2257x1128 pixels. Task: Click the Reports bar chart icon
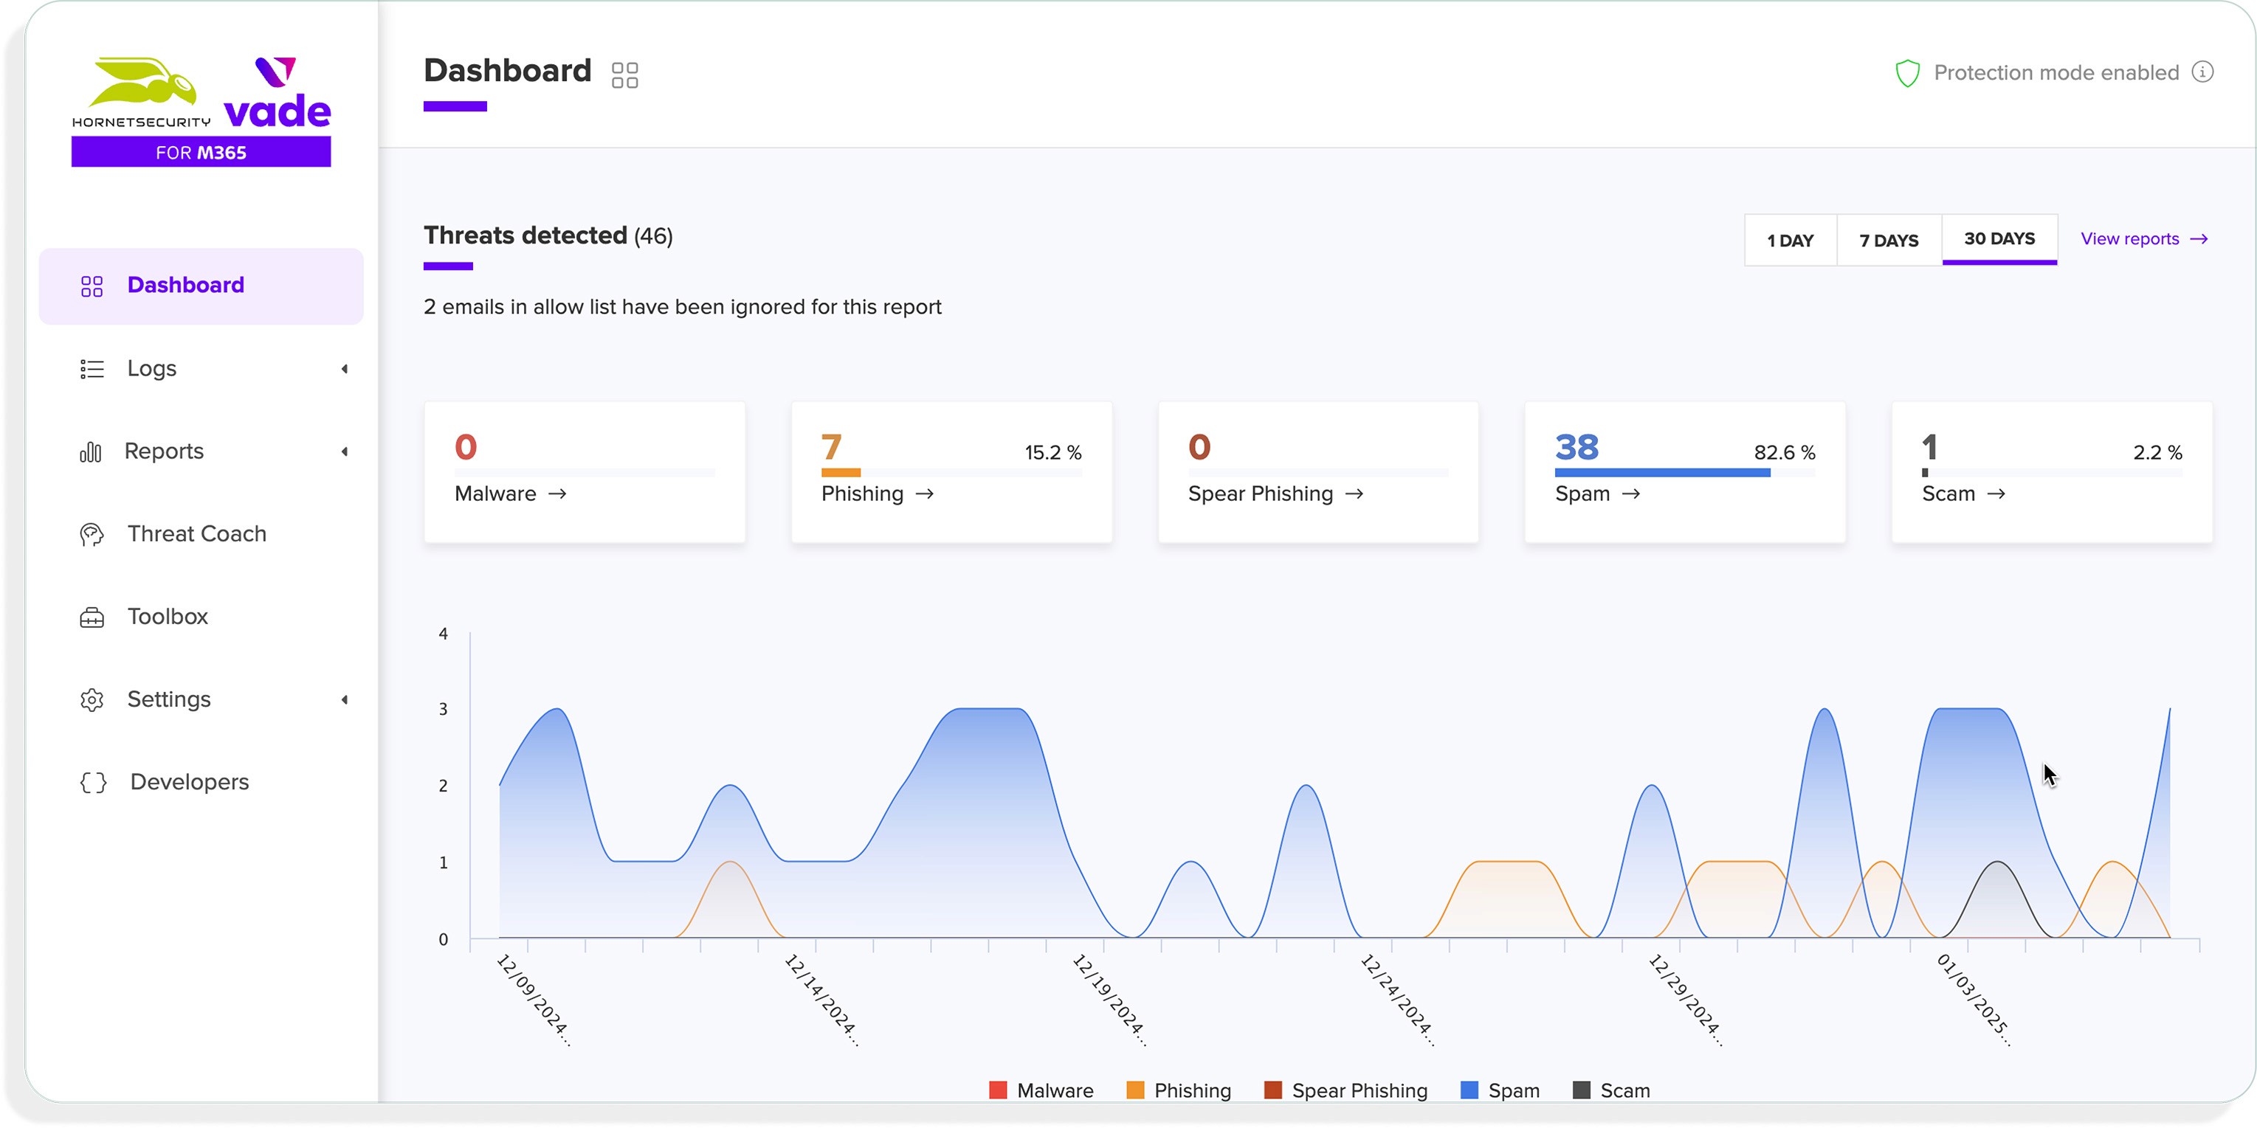pos(90,452)
